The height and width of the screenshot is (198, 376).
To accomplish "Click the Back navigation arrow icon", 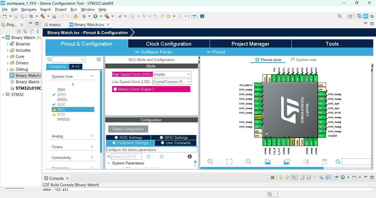I will [x=169, y=16].
